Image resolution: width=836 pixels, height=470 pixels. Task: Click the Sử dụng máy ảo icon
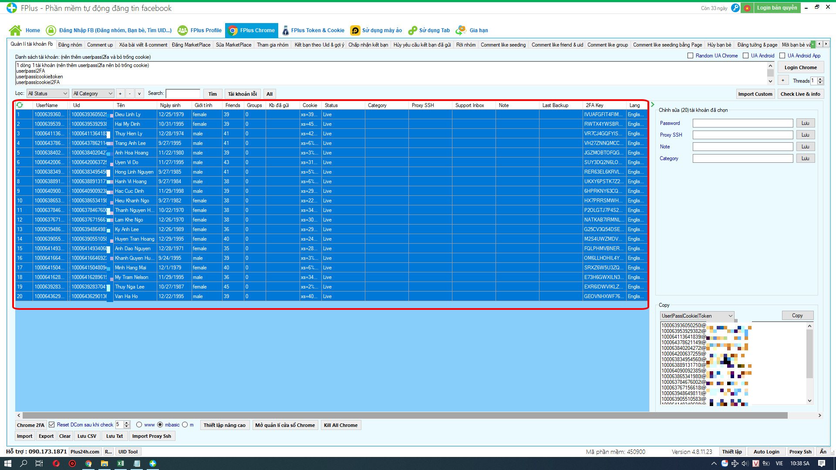tap(355, 30)
